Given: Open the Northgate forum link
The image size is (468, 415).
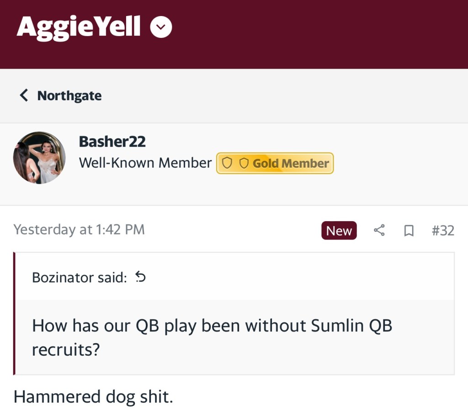Looking at the screenshot, I should click(69, 96).
